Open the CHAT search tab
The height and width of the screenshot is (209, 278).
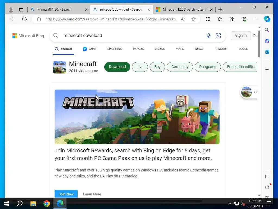coord(90,49)
